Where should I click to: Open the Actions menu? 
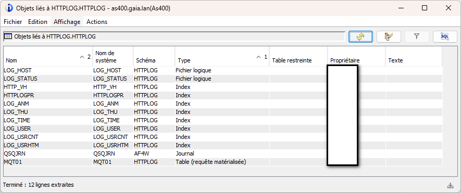coord(97,22)
